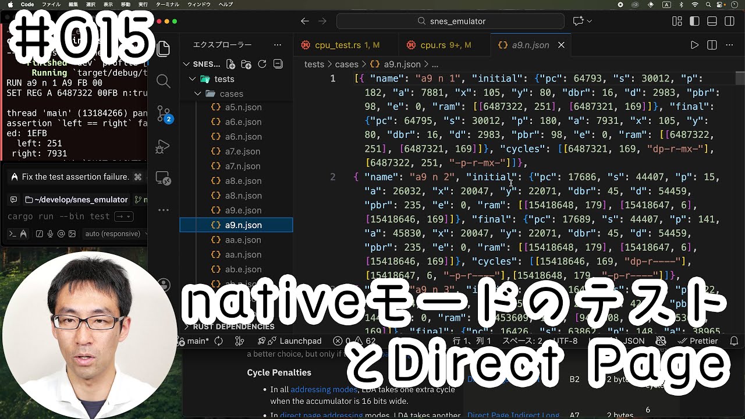Open the Accounts icon in the activity bar
Screen dimensions: 745x419
(x=165, y=285)
